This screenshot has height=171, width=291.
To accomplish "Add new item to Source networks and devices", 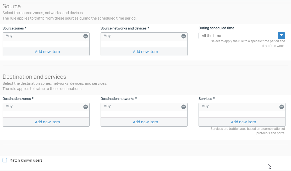I will [x=145, y=52].
